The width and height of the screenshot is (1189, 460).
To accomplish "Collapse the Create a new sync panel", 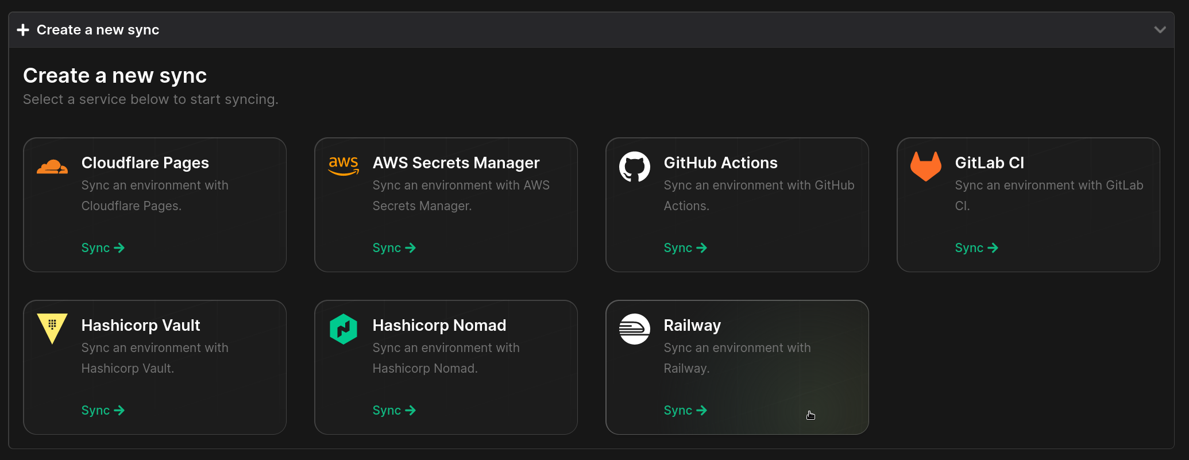I will click(1160, 30).
